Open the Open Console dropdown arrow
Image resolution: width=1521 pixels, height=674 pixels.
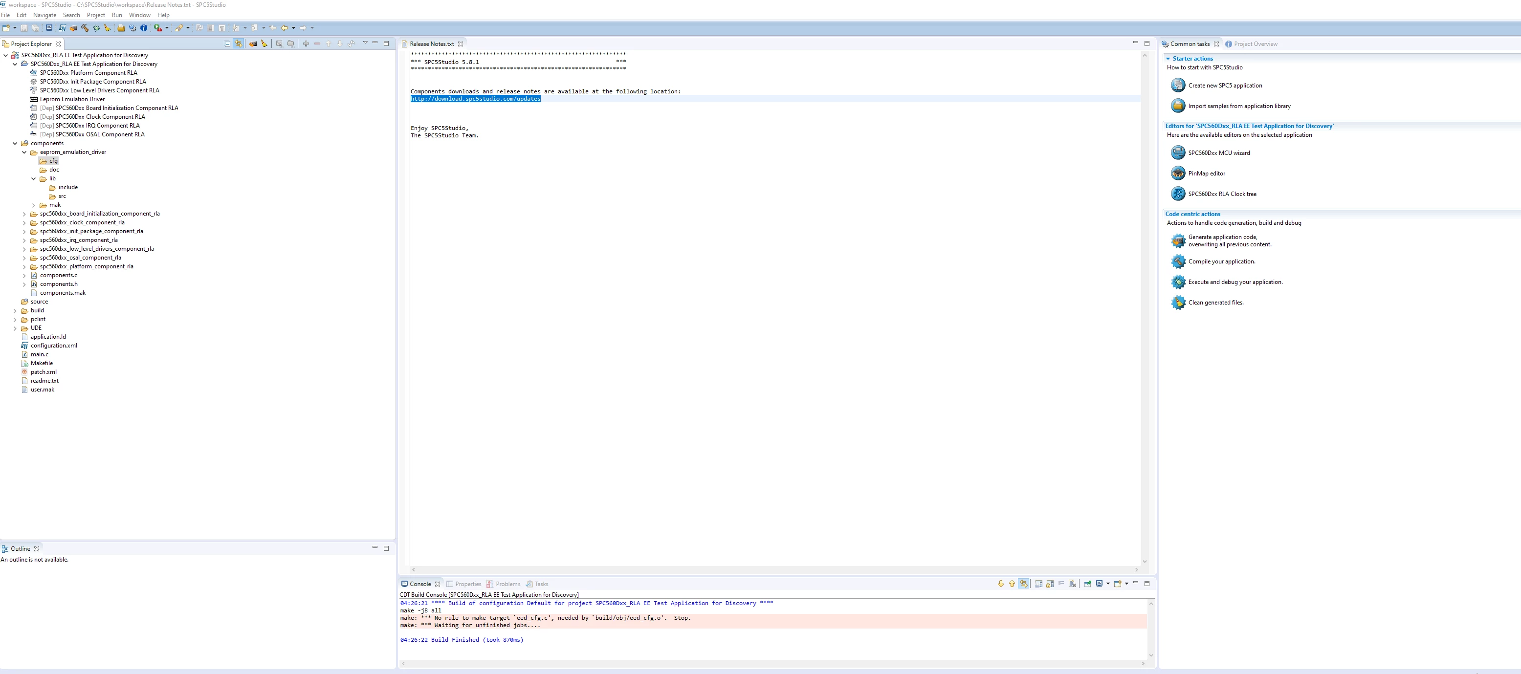[1126, 584]
